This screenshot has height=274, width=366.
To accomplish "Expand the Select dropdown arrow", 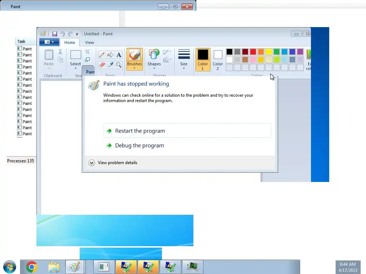I will pyautogui.click(x=75, y=68).
